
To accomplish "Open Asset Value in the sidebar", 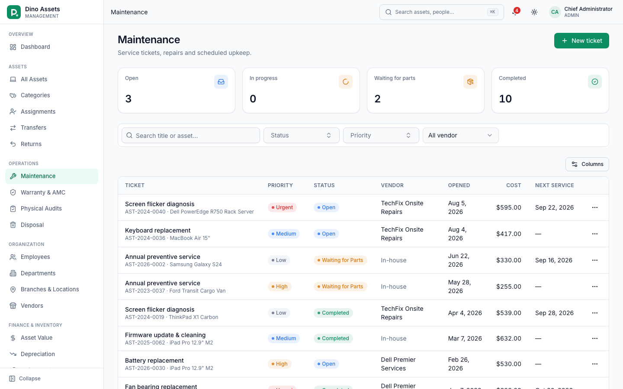I will (x=51, y=338).
